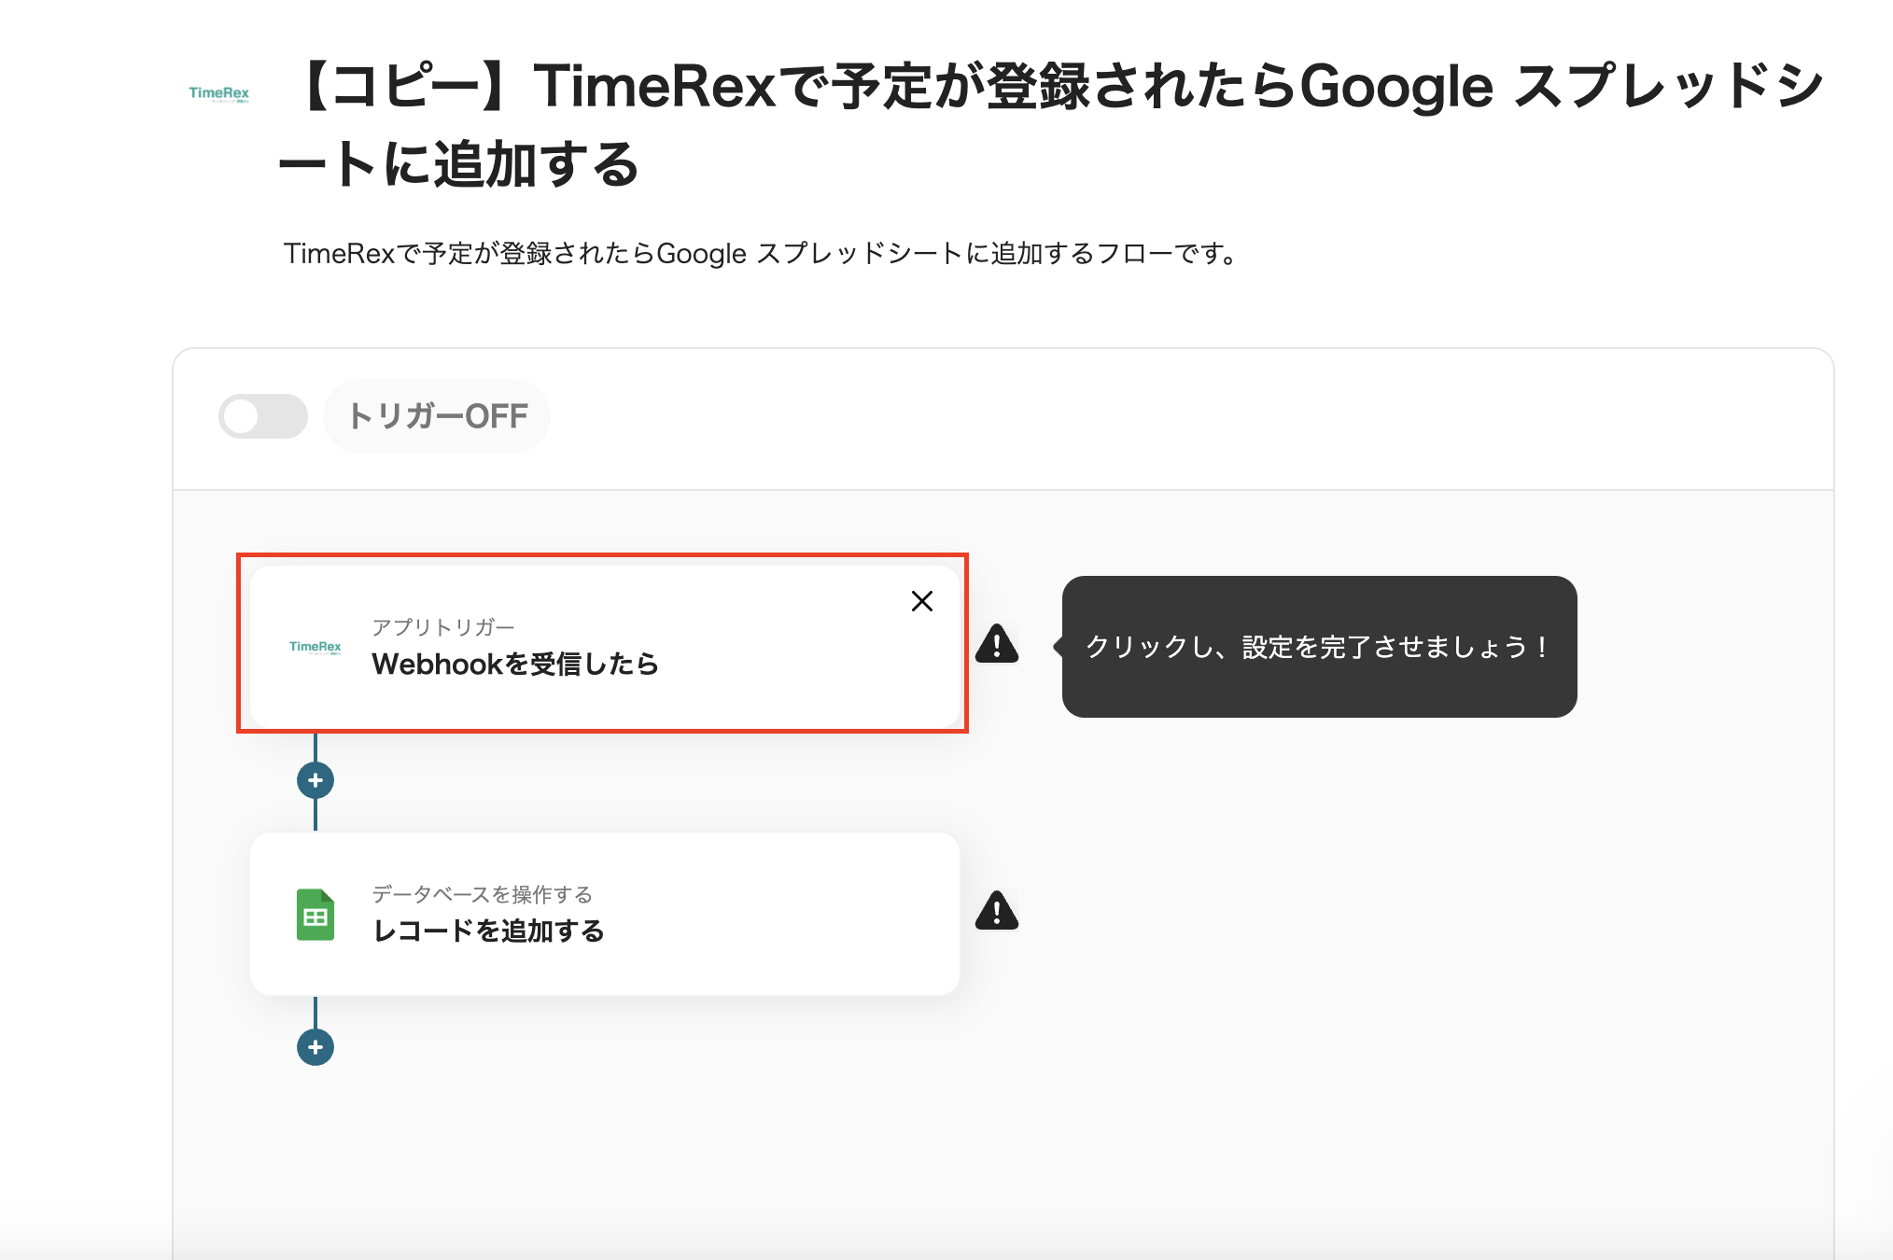Click the トリガーOFF status label
The image size is (1893, 1260).
437,416
